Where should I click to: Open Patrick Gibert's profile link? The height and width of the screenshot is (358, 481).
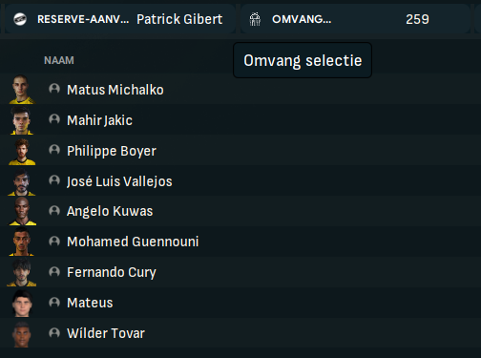click(179, 19)
